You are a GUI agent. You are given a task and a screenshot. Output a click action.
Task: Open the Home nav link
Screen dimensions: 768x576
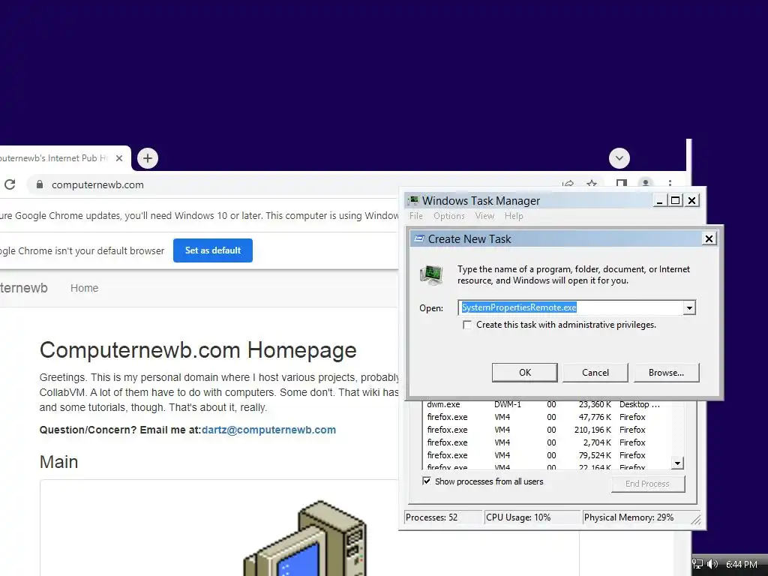pyautogui.click(x=84, y=288)
